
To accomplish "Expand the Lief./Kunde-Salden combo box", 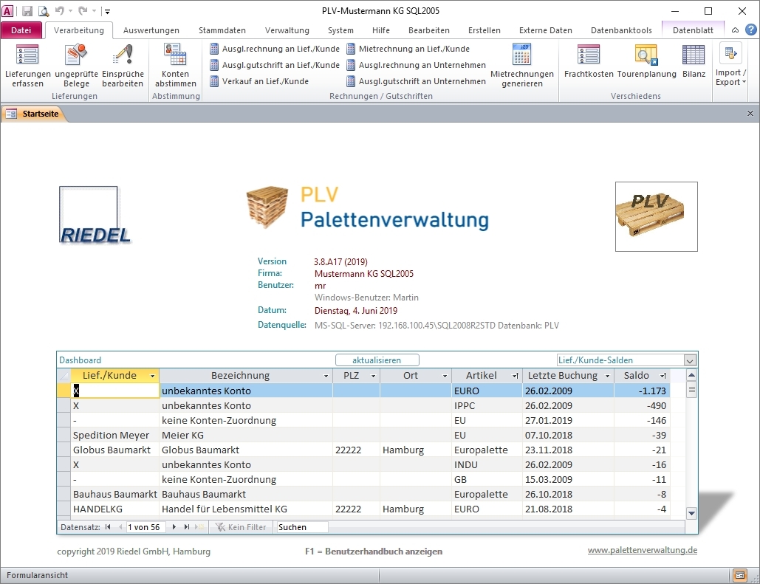I will point(690,360).
